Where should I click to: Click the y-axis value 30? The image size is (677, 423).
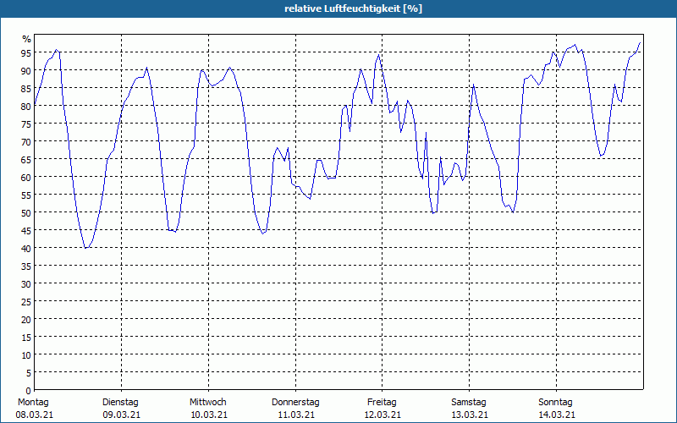(26, 284)
